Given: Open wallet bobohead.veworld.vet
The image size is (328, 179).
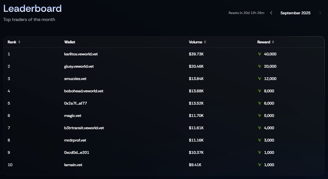Looking at the screenshot, I should point(84,91).
